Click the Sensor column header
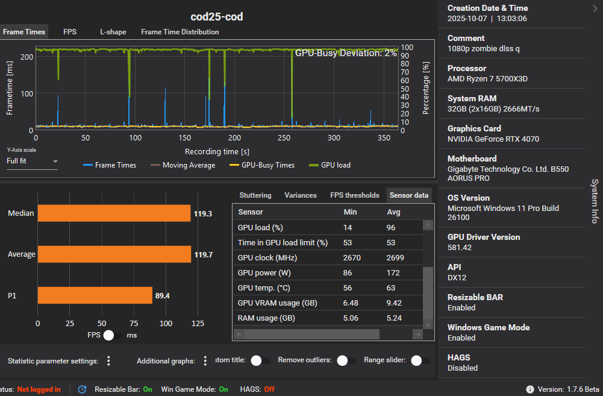This screenshot has height=396, width=603. (x=251, y=212)
